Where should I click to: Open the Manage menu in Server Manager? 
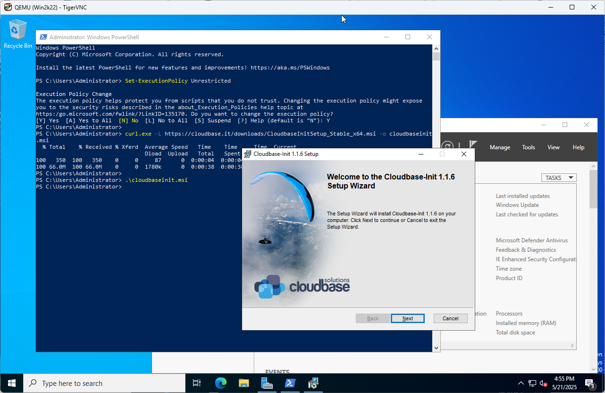point(500,147)
